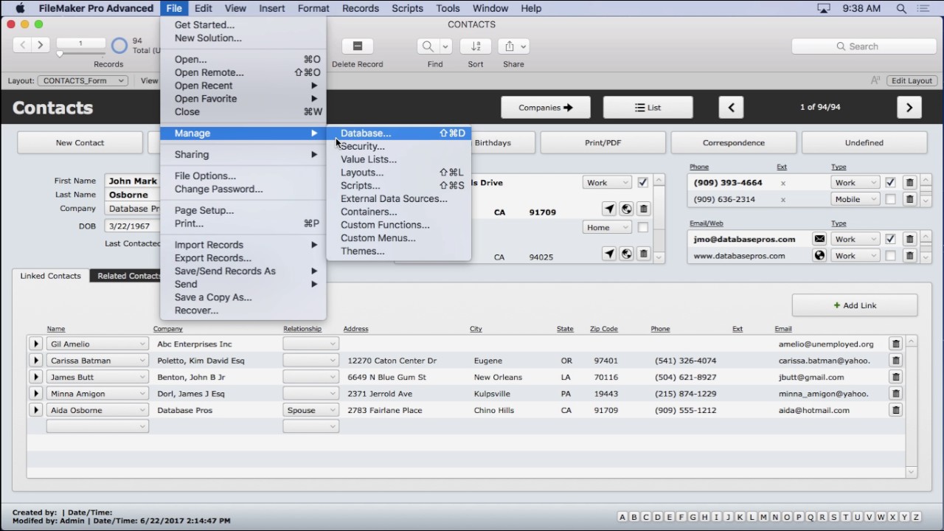Screen dimensions: 944x531
Task: Click the Sort toolbar icon
Action: tap(476, 46)
